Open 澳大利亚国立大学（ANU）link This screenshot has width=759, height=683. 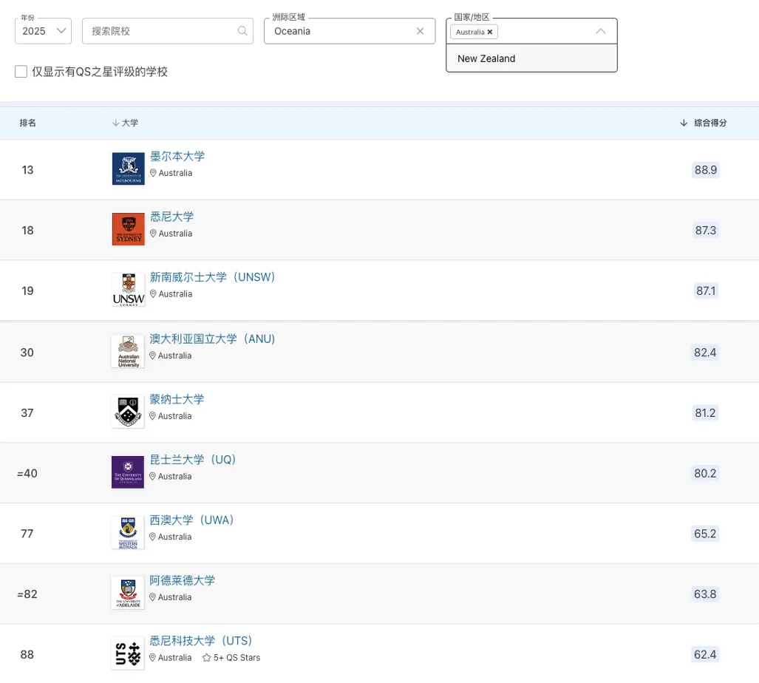[x=212, y=339]
